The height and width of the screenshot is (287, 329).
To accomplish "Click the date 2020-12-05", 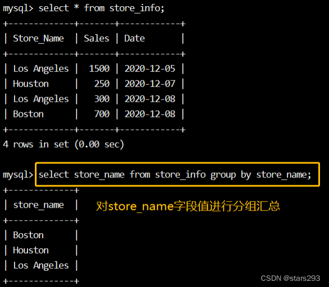I will 150,69.
